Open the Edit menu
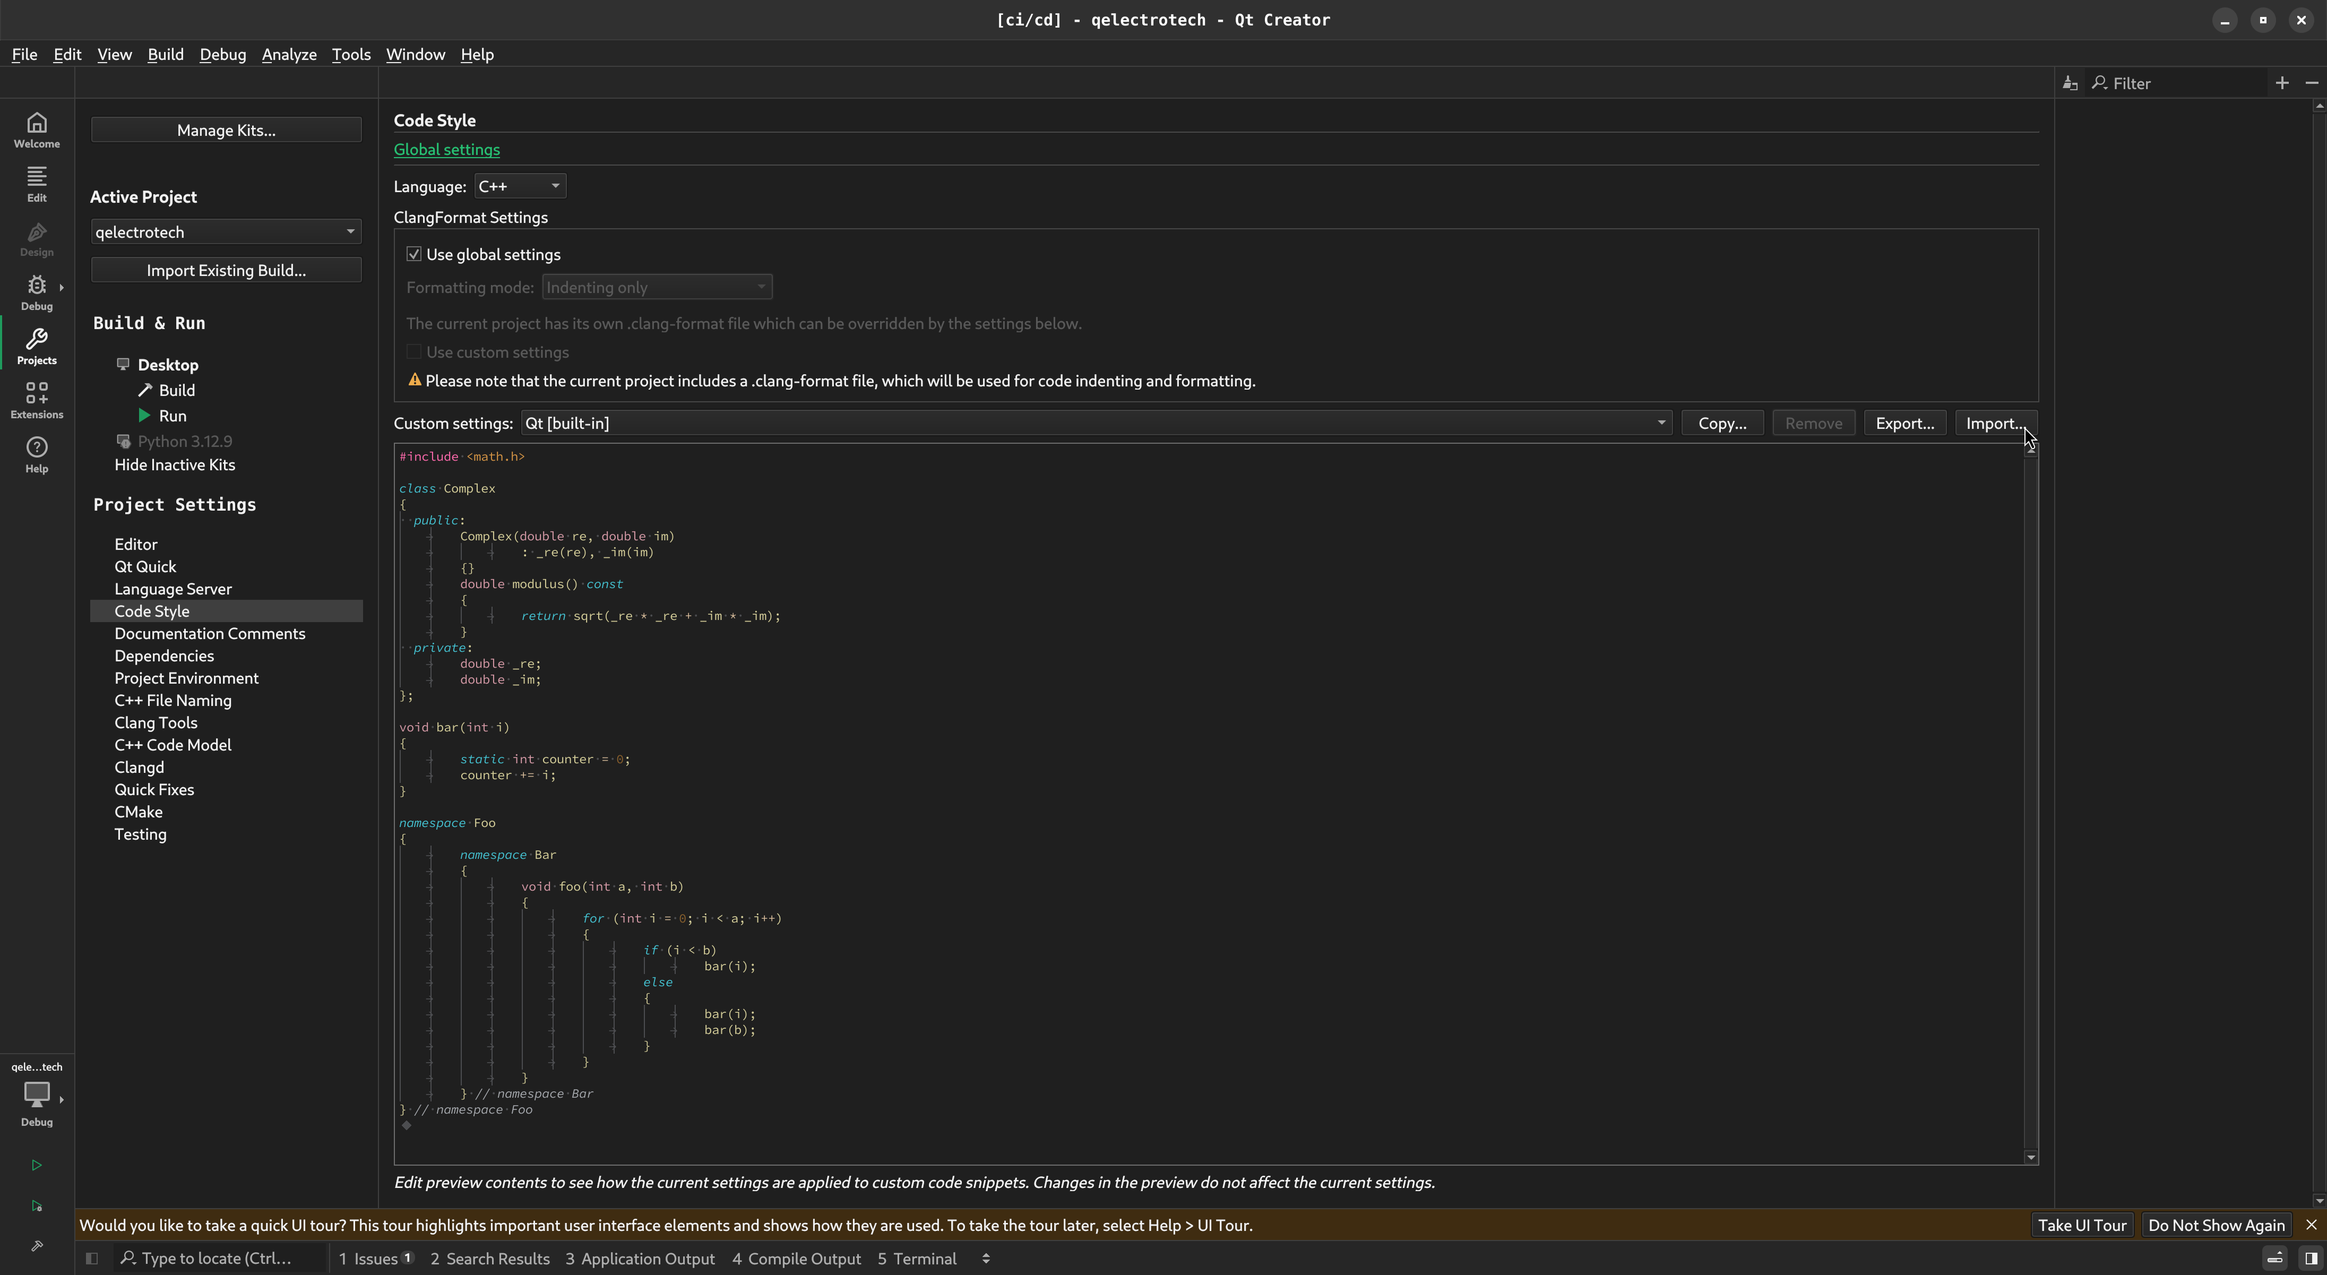 click(x=67, y=54)
